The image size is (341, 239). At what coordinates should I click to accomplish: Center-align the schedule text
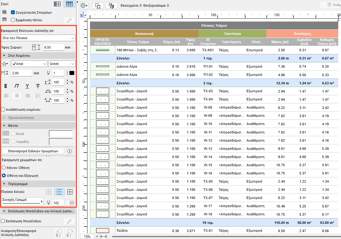(x=17, y=96)
